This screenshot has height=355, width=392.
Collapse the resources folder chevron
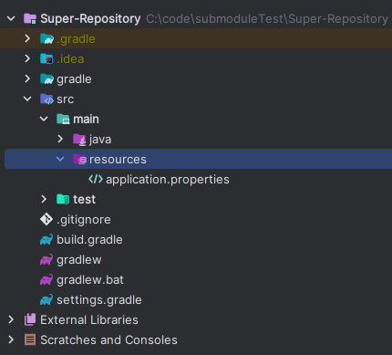[60, 159]
